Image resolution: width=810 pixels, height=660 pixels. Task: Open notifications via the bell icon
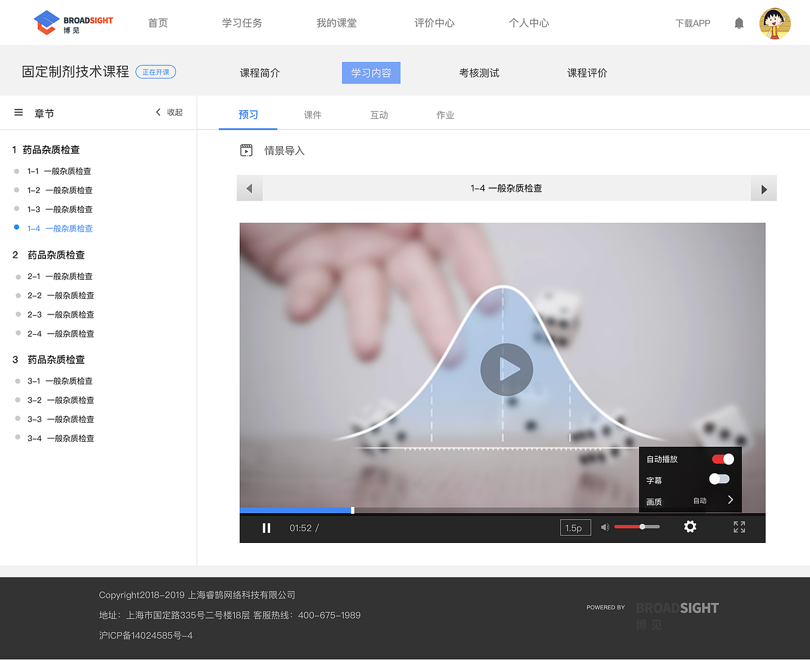(x=738, y=23)
